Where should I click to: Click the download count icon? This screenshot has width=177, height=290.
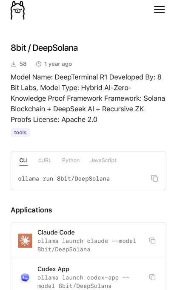14,64
